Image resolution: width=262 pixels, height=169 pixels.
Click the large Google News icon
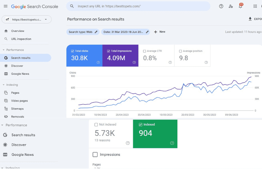[5, 155]
